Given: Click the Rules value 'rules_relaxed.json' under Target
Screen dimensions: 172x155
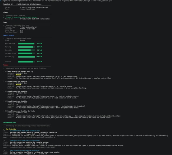Looking at the screenshot, I should [27, 9].
